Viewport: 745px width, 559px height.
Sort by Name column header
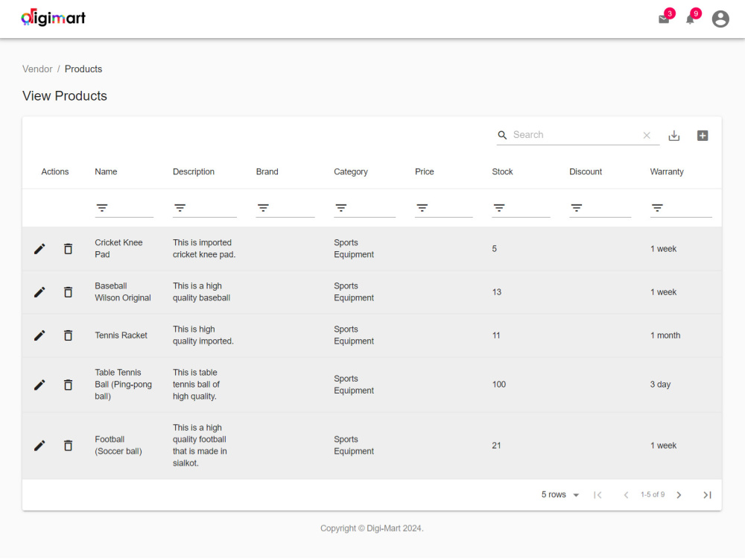[106, 171]
